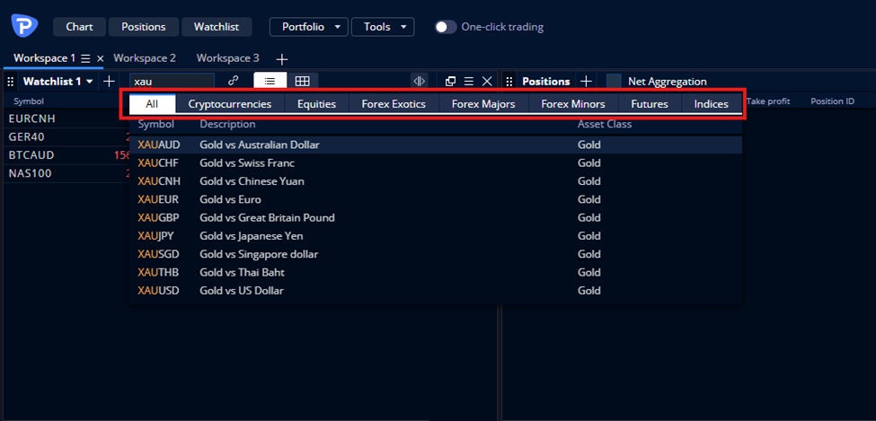Open the Watchlist panel hamburger menu
The image size is (876, 421).
click(x=468, y=81)
